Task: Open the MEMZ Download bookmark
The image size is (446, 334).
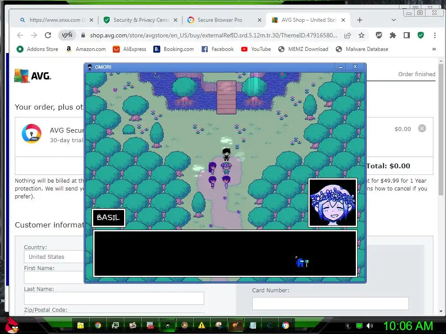Action: (303, 49)
